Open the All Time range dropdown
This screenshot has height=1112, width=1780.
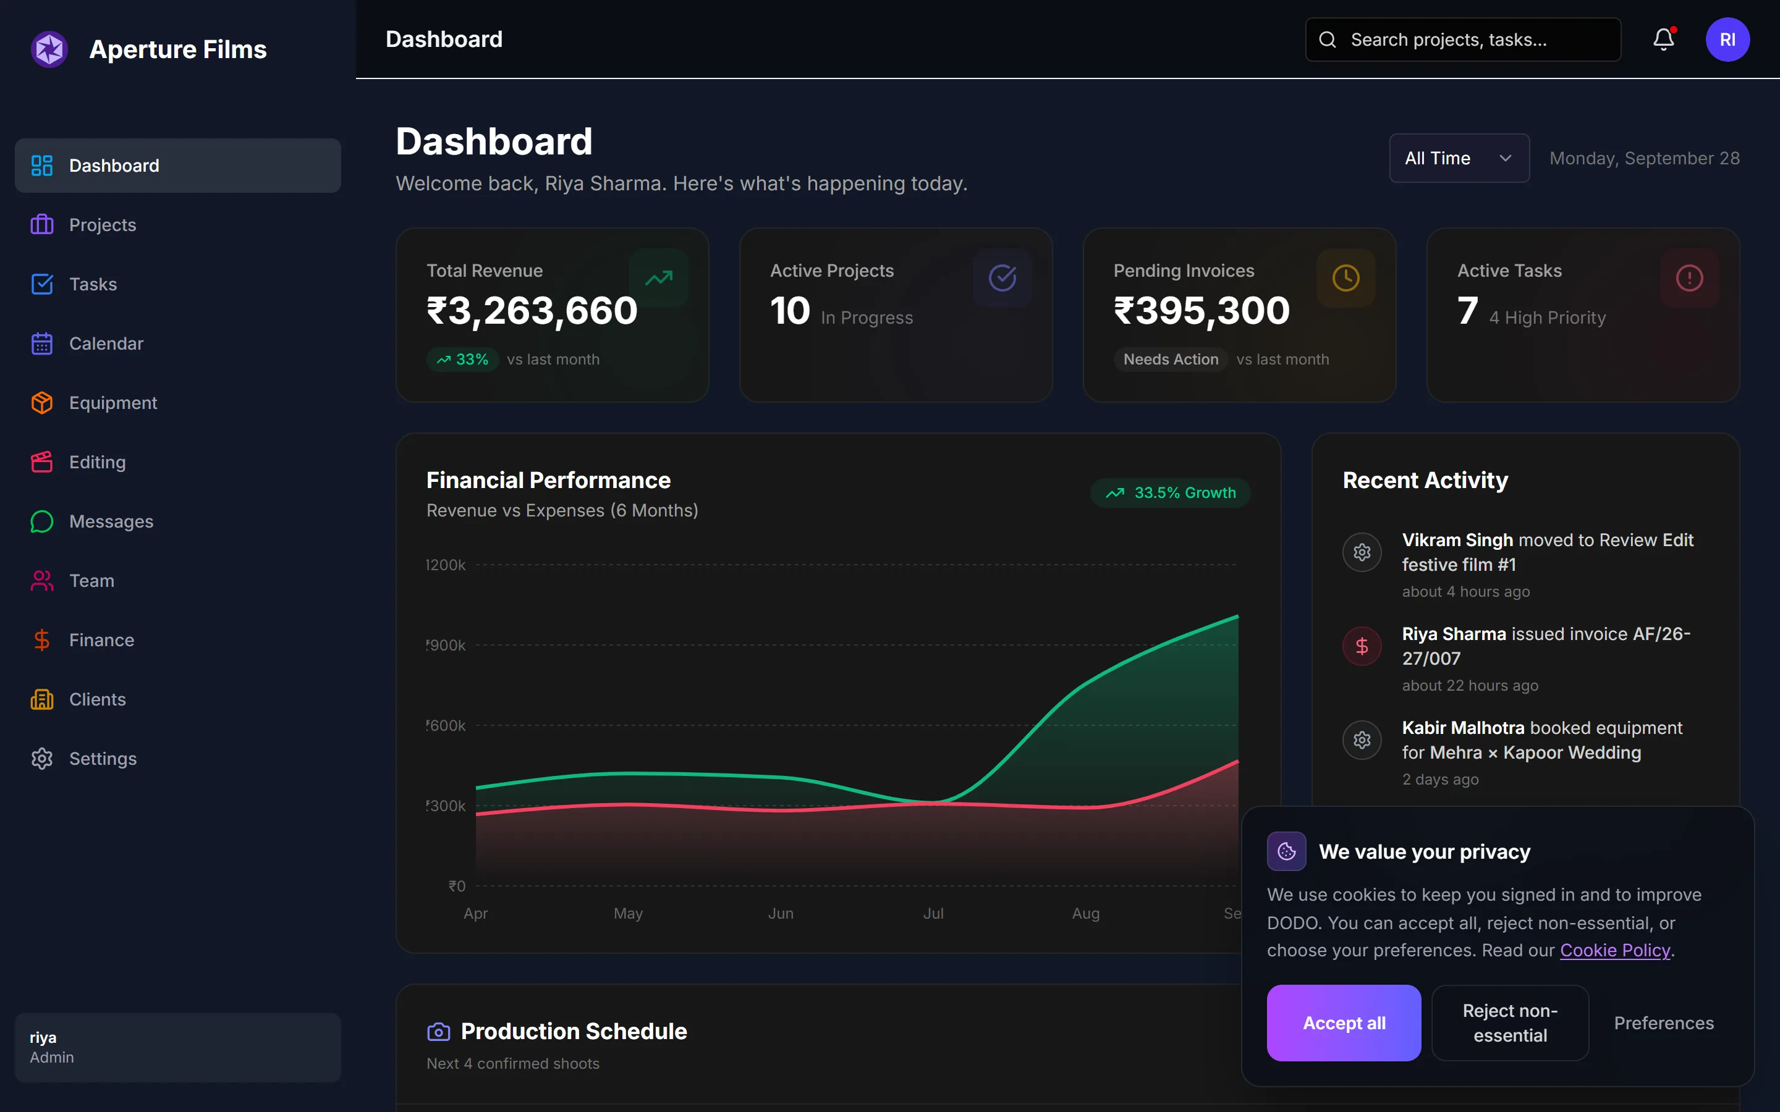coord(1459,158)
